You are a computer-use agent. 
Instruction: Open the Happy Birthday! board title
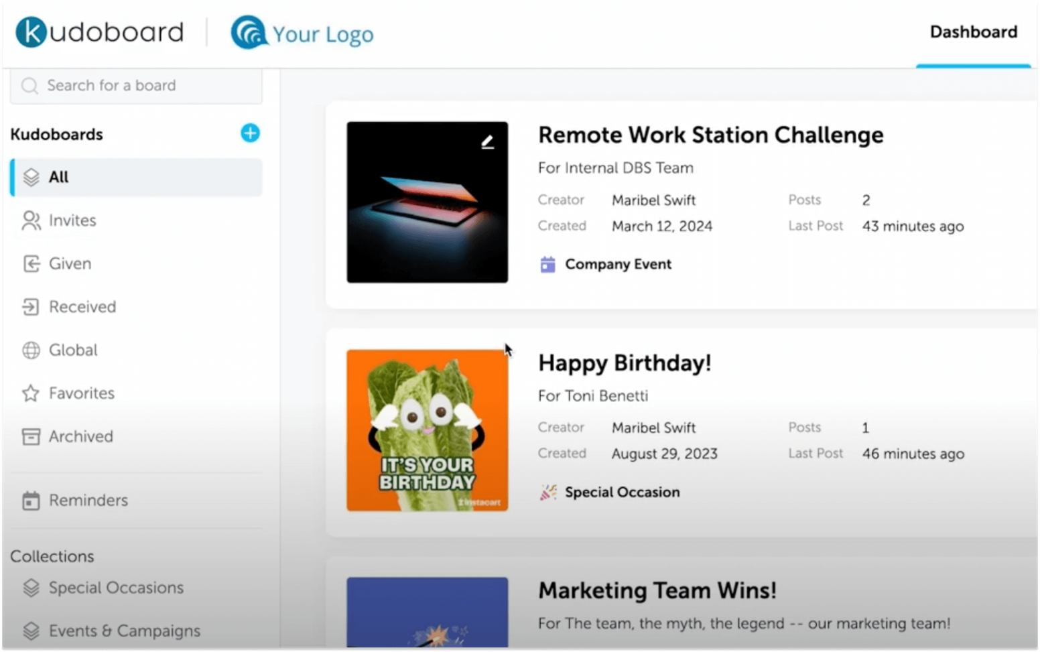[625, 363]
